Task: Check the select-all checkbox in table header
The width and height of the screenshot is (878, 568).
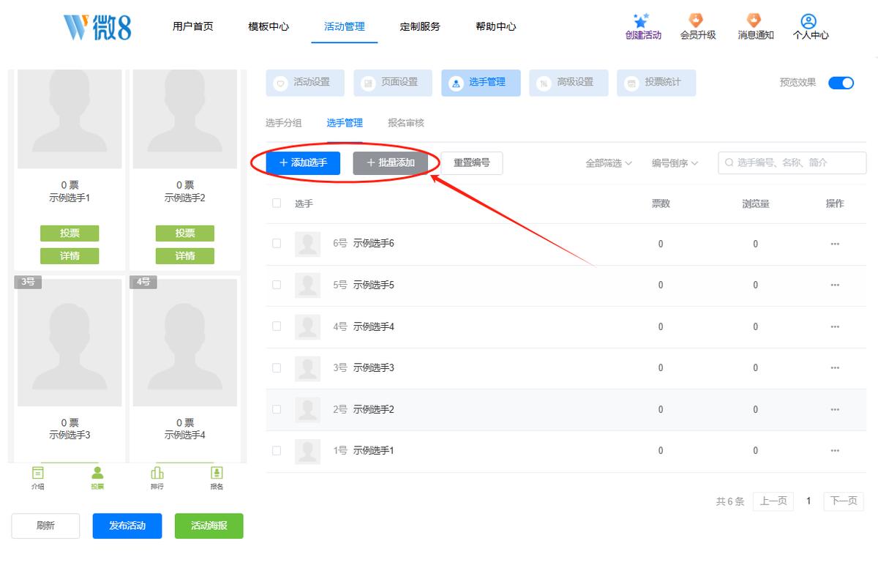Action: click(277, 203)
